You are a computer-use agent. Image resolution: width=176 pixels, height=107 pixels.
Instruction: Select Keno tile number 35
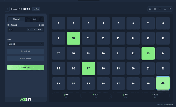(88, 83)
